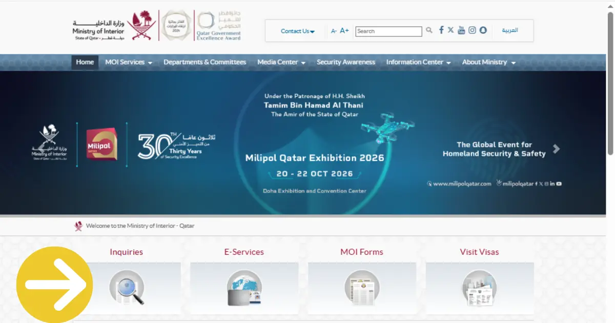Screen dimensions: 615x323
Task: Click the E-Services heading link
Action: coord(244,252)
